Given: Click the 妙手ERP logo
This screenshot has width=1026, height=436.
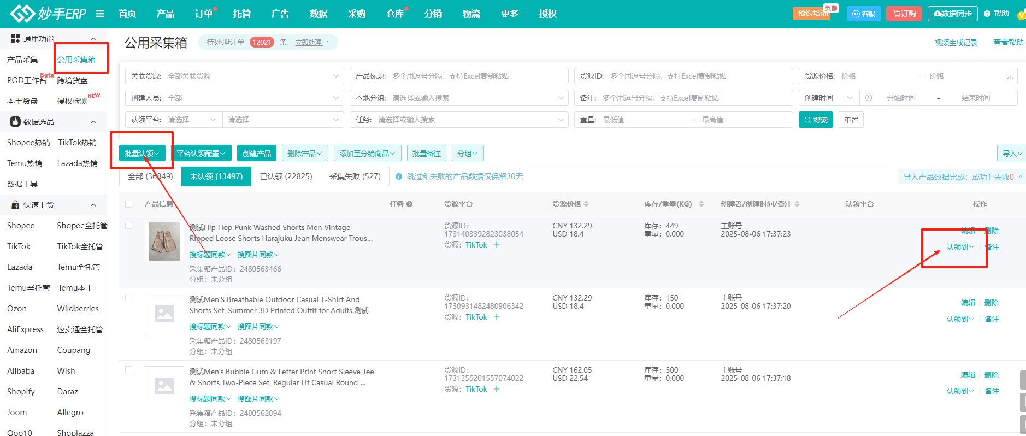Looking at the screenshot, I should click(48, 14).
